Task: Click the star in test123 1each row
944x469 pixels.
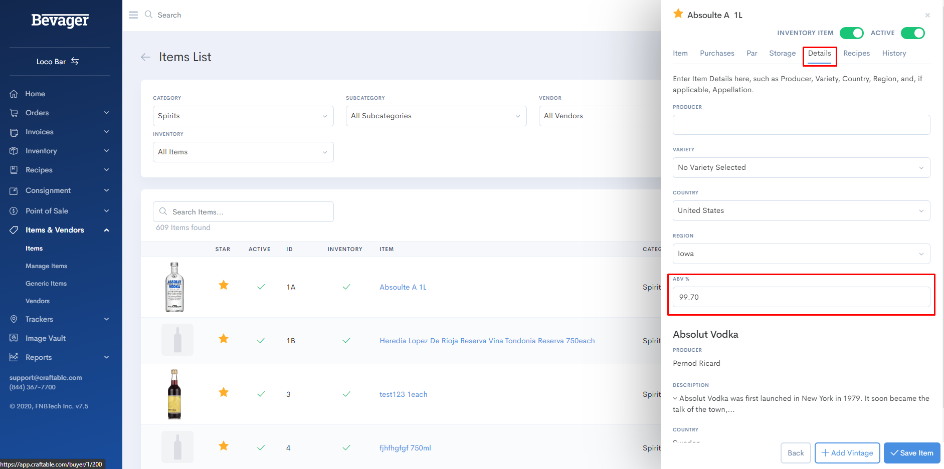Action: click(x=224, y=392)
